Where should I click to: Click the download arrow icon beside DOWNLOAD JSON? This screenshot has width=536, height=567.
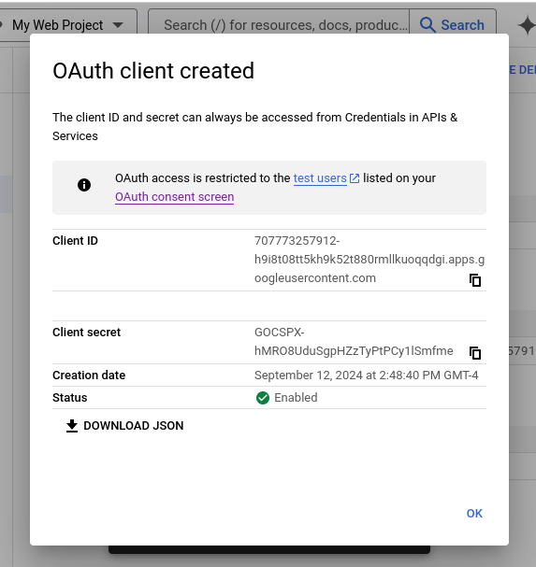pyautogui.click(x=72, y=426)
